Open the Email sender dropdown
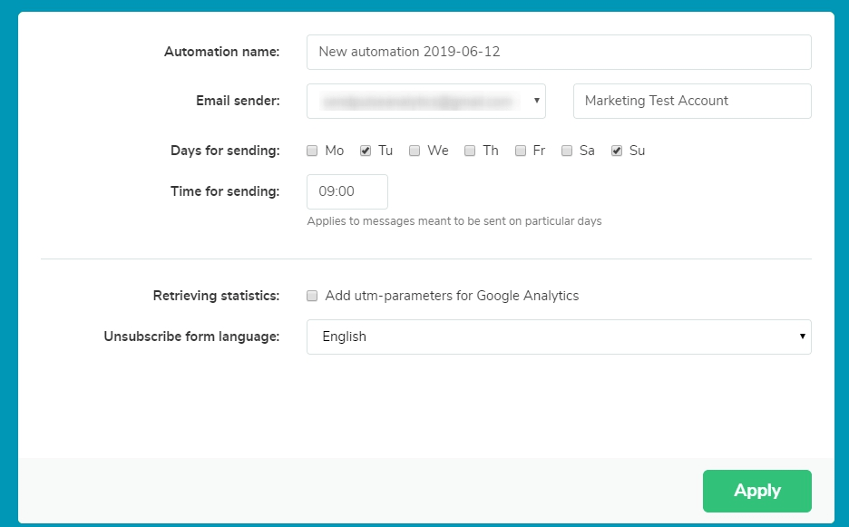849x527 pixels. pyautogui.click(x=425, y=102)
